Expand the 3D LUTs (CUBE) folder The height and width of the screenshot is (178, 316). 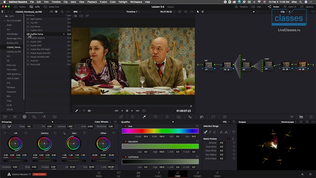click(5, 21)
